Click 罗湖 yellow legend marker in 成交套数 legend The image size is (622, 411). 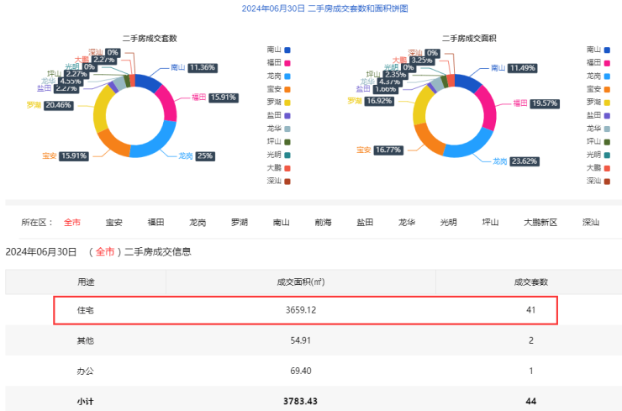pos(287,102)
